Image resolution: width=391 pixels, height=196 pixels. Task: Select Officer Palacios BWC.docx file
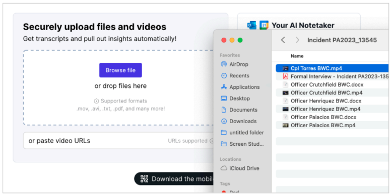coord(332,117)
